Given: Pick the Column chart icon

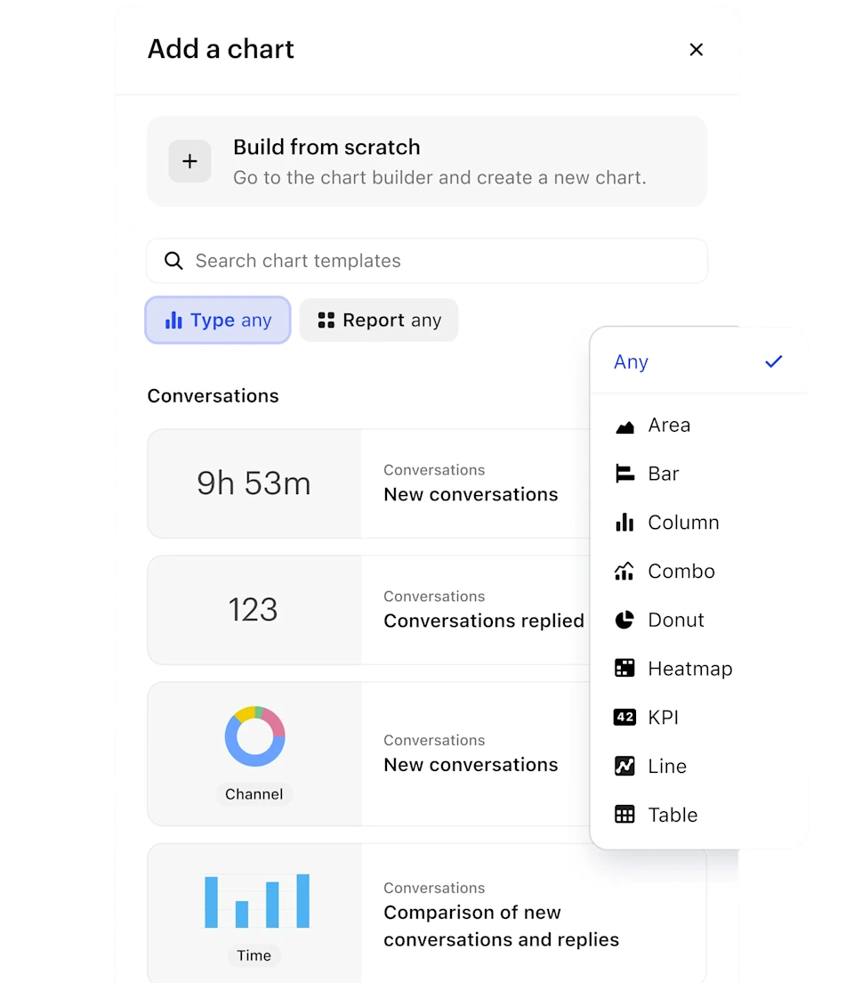Looking at the screenshot, I should (624, 523).
